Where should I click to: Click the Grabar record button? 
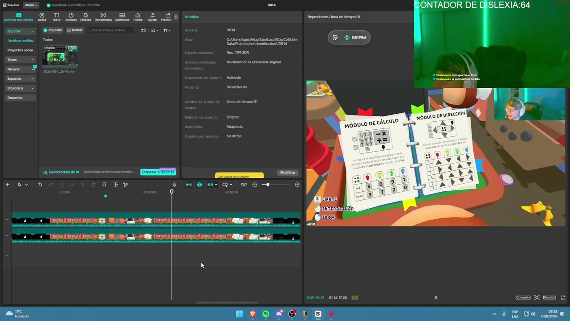(75, 30)
